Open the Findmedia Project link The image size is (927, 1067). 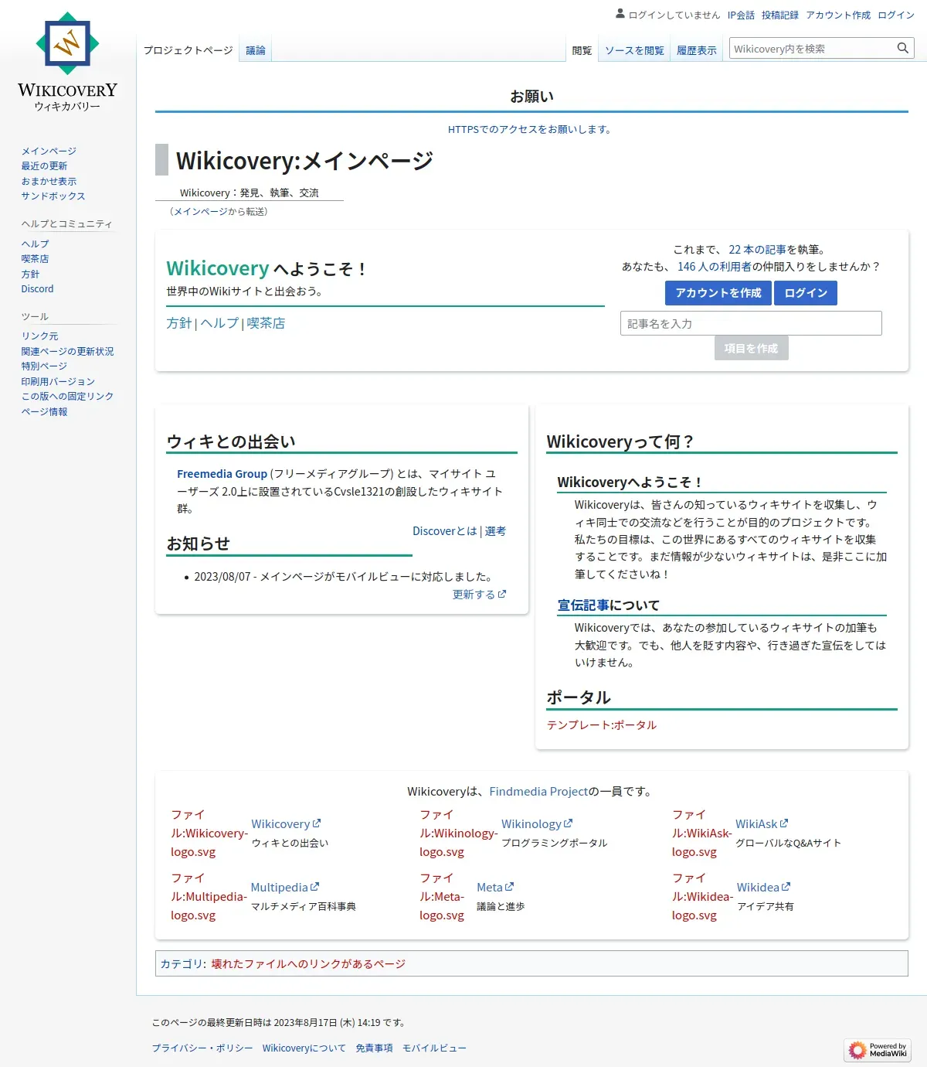[x=538, y=792]
